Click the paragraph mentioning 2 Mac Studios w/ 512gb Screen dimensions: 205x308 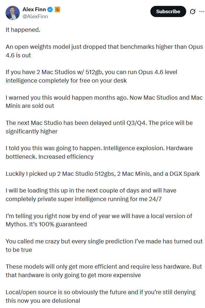tap(91, 76)
